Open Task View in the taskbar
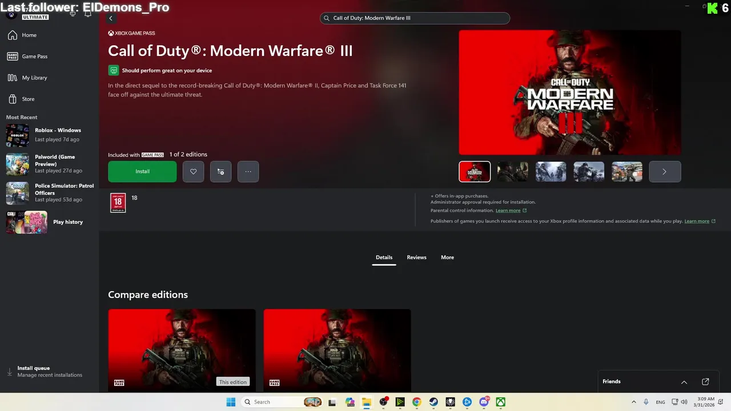 point(332,402)
